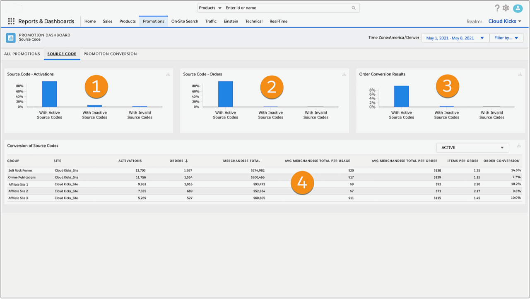Click the Active Source Codes bar in Orders chart
The height and width of the screenshot is (299, 530).
(225, 94)
